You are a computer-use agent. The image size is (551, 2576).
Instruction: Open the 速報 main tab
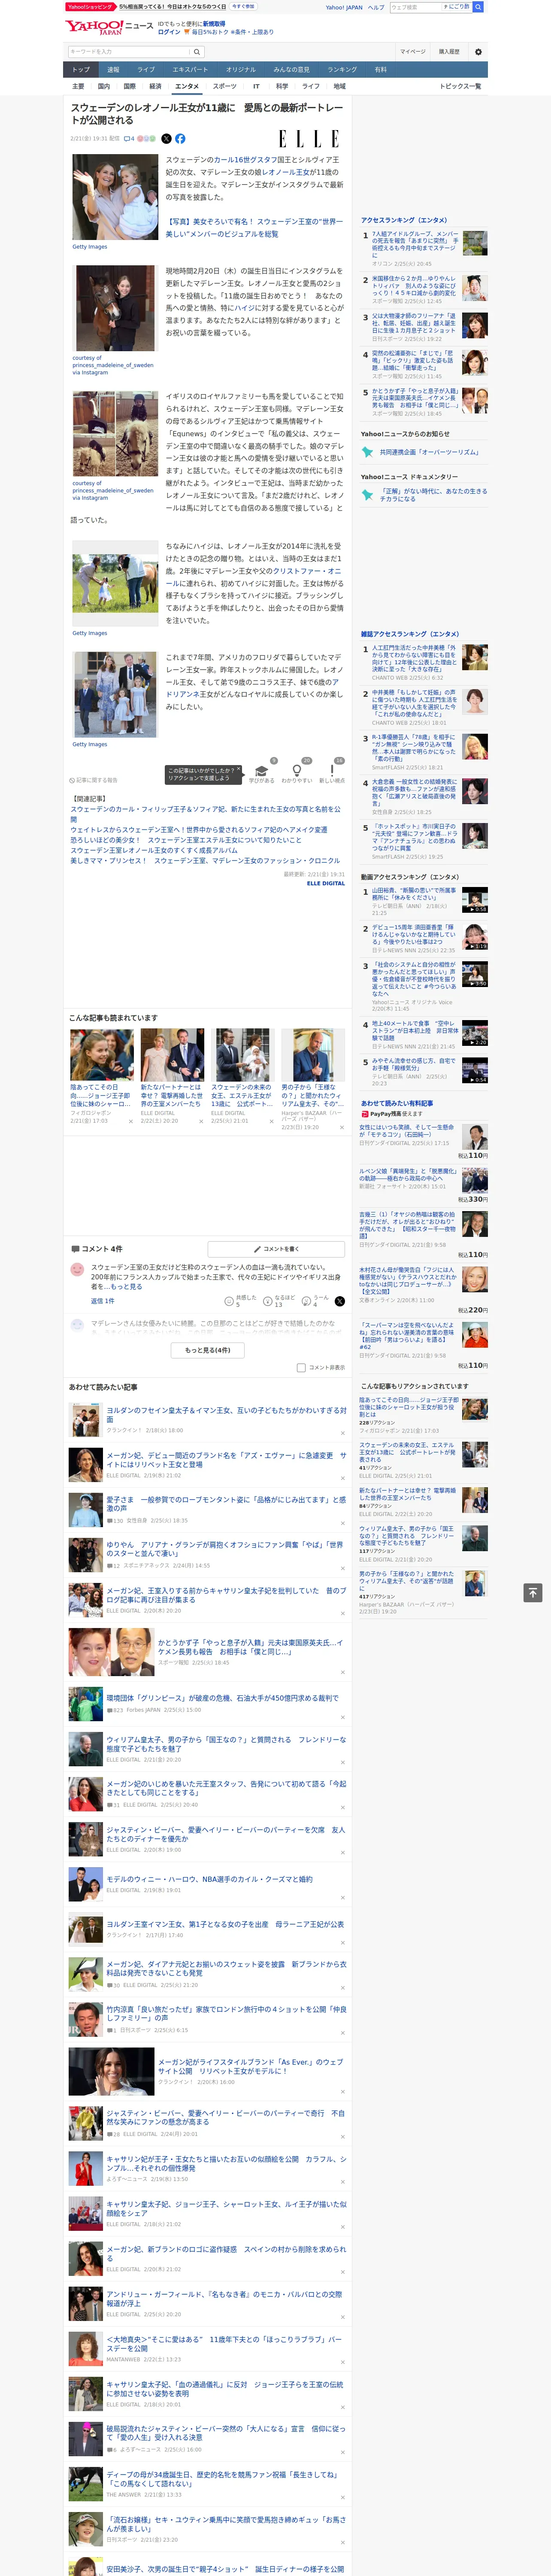113,69
